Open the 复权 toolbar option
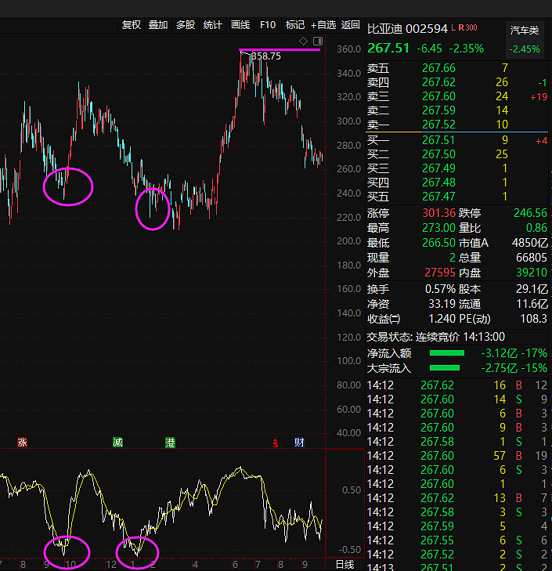 pyautogui.click(x=131, y=25)
